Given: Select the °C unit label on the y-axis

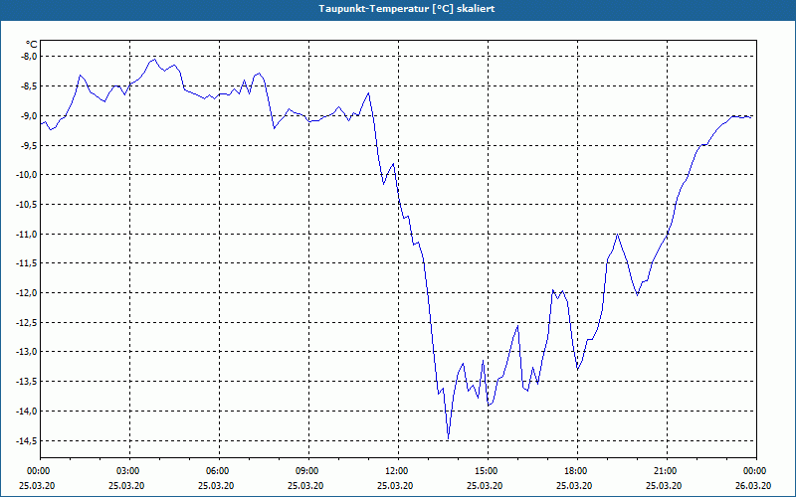Looking at the screenshot, I should pyautogui.click(x=32, y=45).
